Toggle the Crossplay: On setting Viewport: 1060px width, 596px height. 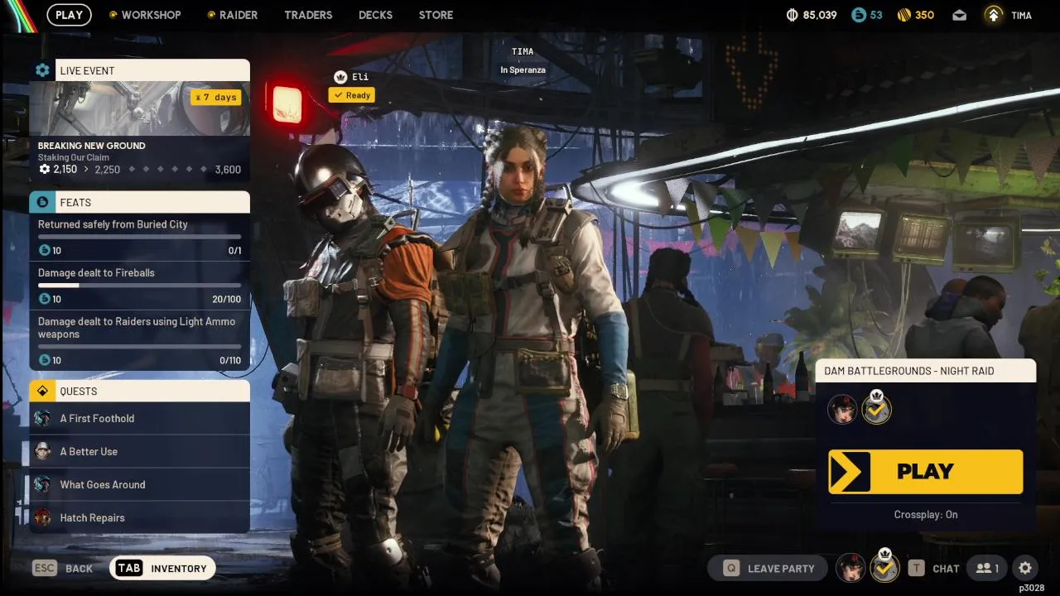tap(926, 514)
